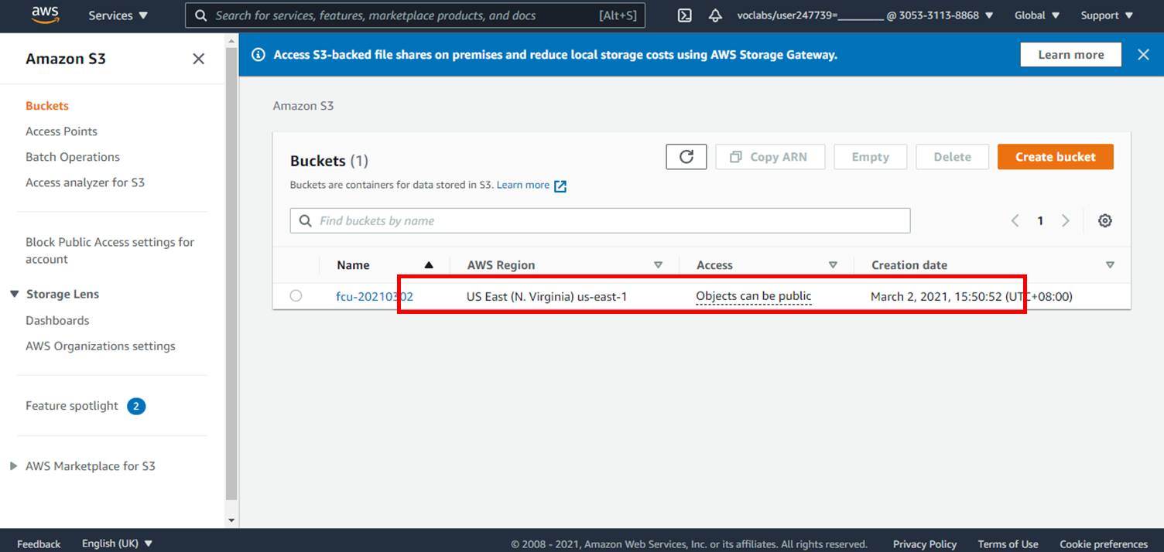
Task: Open the voclabs account dropdown
Action: click(x=865, y=15)
